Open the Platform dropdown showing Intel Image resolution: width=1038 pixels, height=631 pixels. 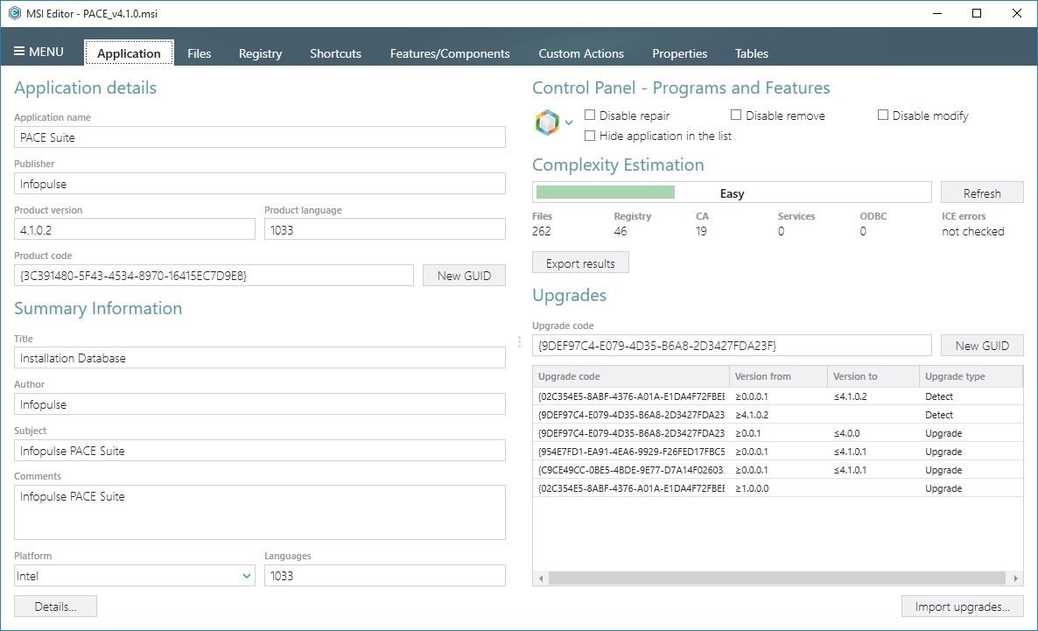click(135, 575)
